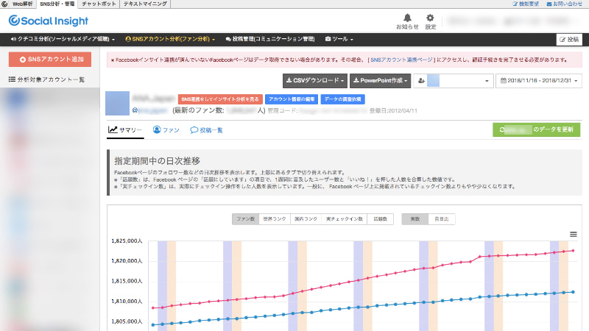Click the refresh icon on green update button
The width and height of the screenshot is (589, 331).
coord(502,130)
